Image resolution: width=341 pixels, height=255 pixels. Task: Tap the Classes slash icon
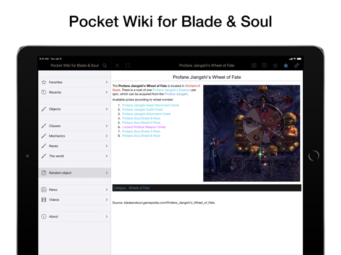[44, 126]
